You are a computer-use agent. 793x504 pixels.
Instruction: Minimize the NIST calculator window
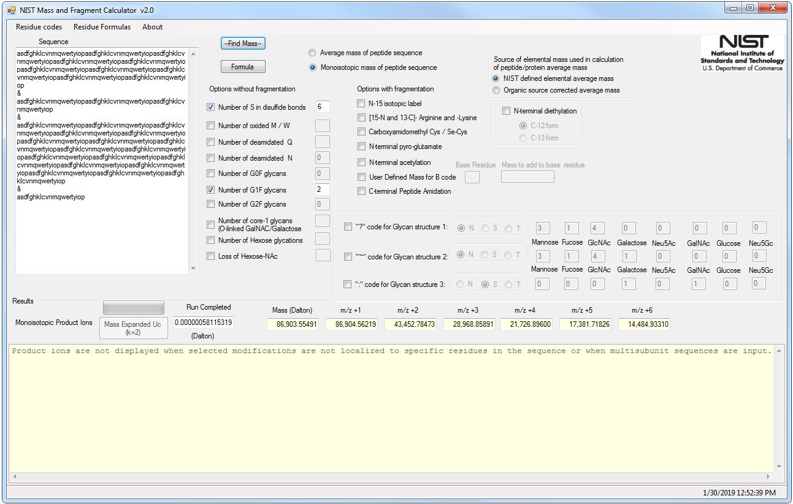734,8
